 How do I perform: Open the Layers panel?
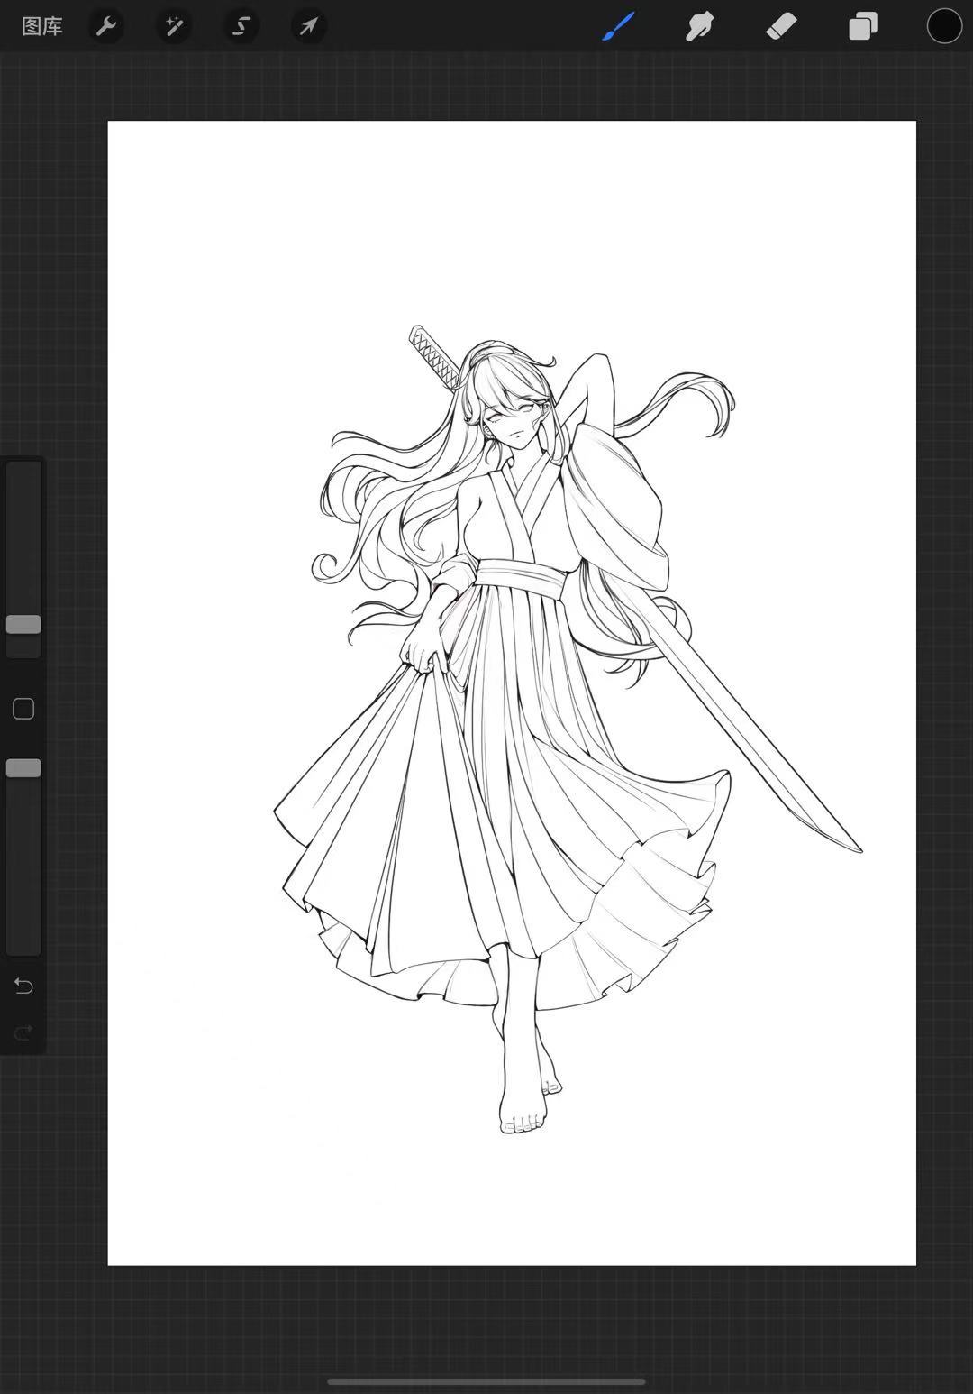pos(863,26)
